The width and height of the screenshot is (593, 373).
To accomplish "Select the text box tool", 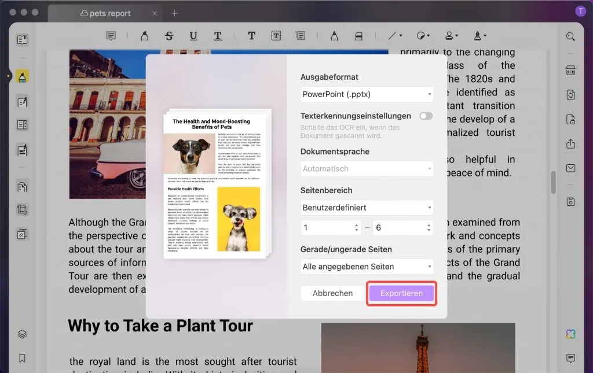I will (x=277, y=35).
